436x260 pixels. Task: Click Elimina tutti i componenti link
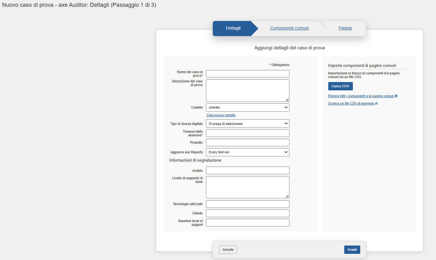[x=360, y=96]
